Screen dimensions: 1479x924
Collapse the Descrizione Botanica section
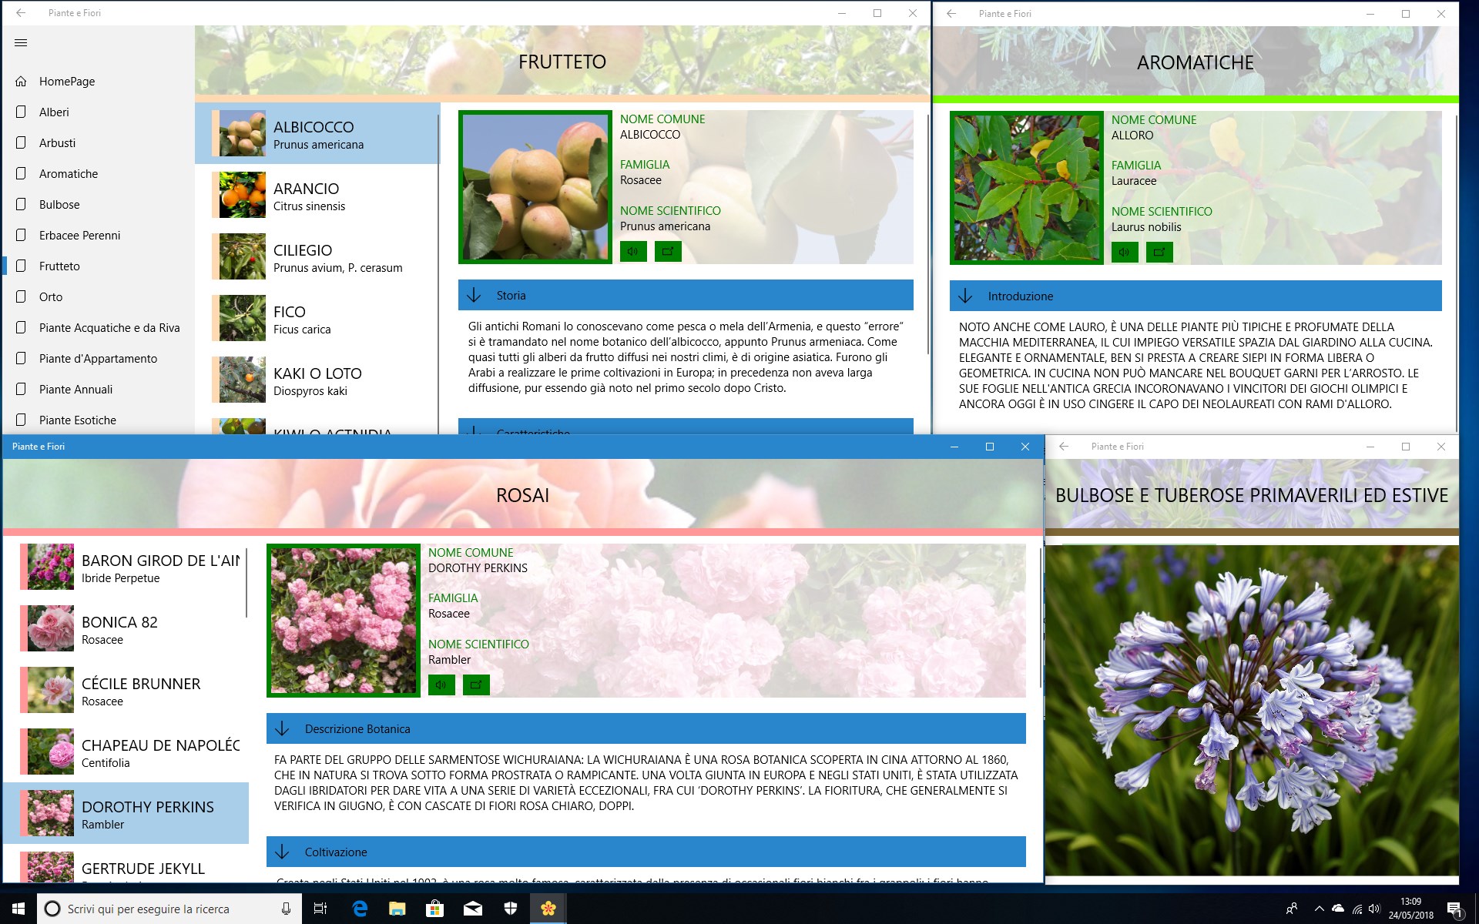[283, 729]
